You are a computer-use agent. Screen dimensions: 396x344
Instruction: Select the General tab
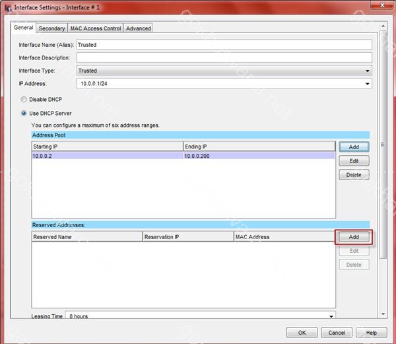[x=23, y=28]
